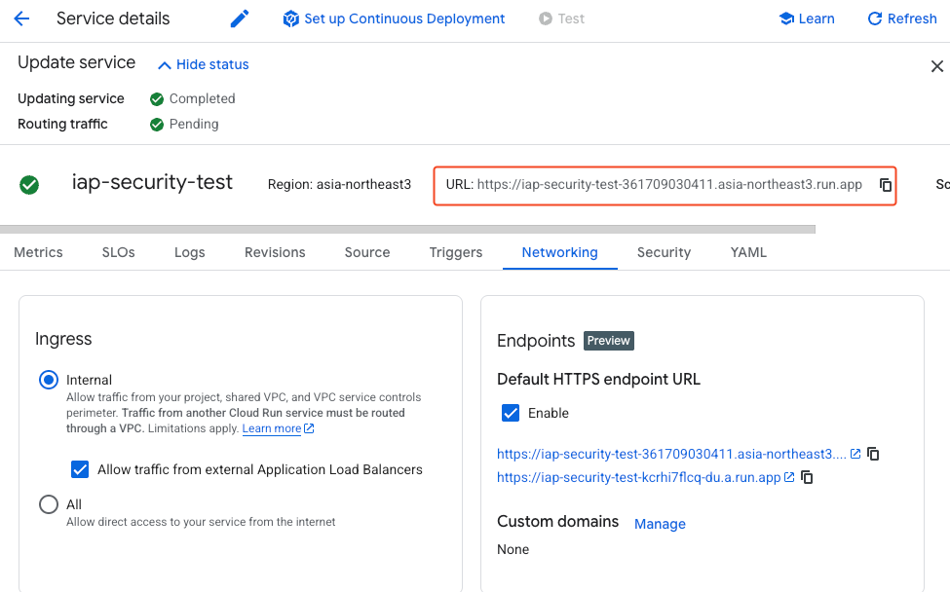Screen dimensions: 950x592
Task: Click the Refresh circular arrow icon
Action: pos(875,18)
